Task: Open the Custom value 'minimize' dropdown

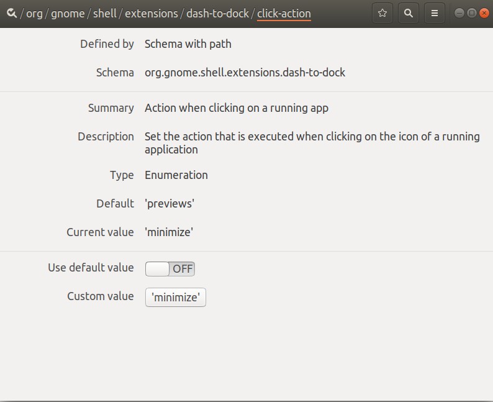Action: (x=176, y=297)
